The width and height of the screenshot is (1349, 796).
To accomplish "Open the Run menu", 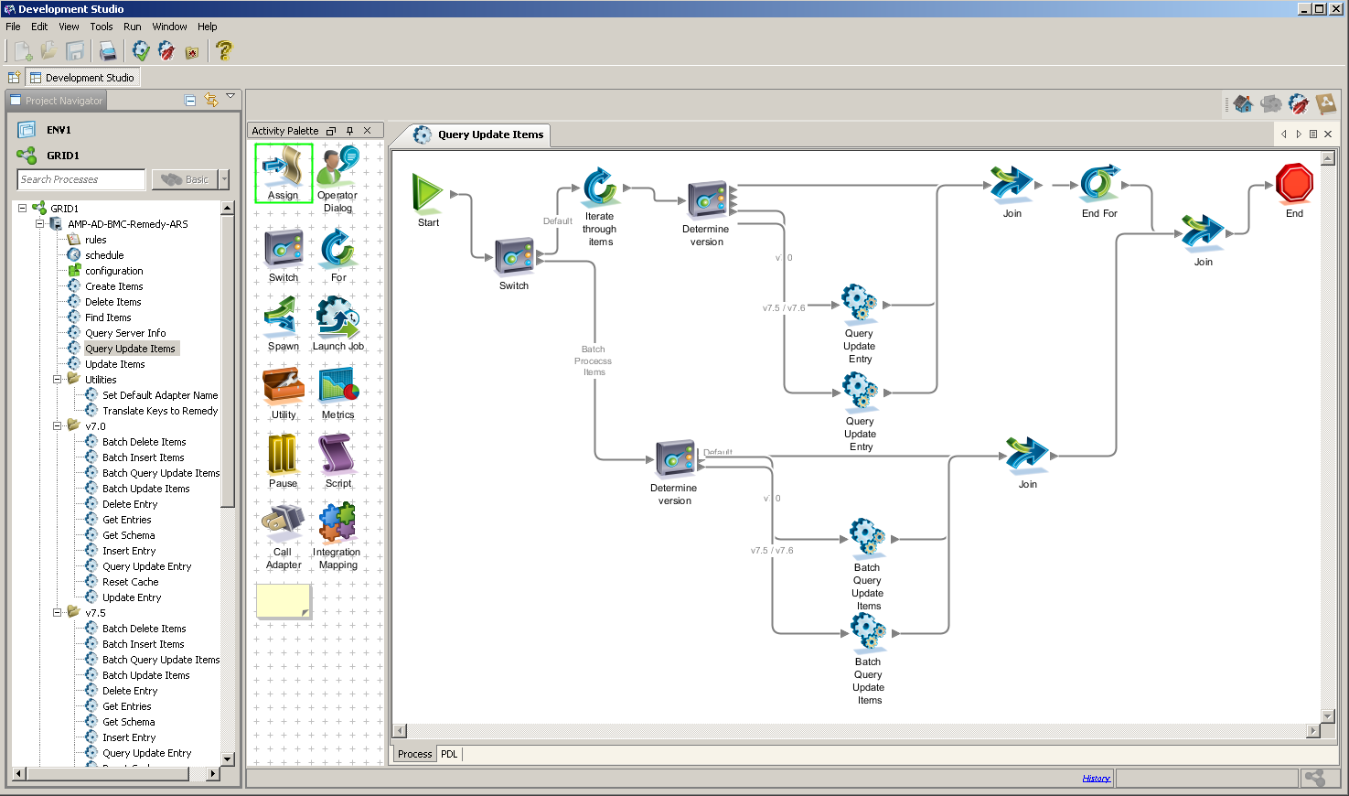I will (132, 27).
